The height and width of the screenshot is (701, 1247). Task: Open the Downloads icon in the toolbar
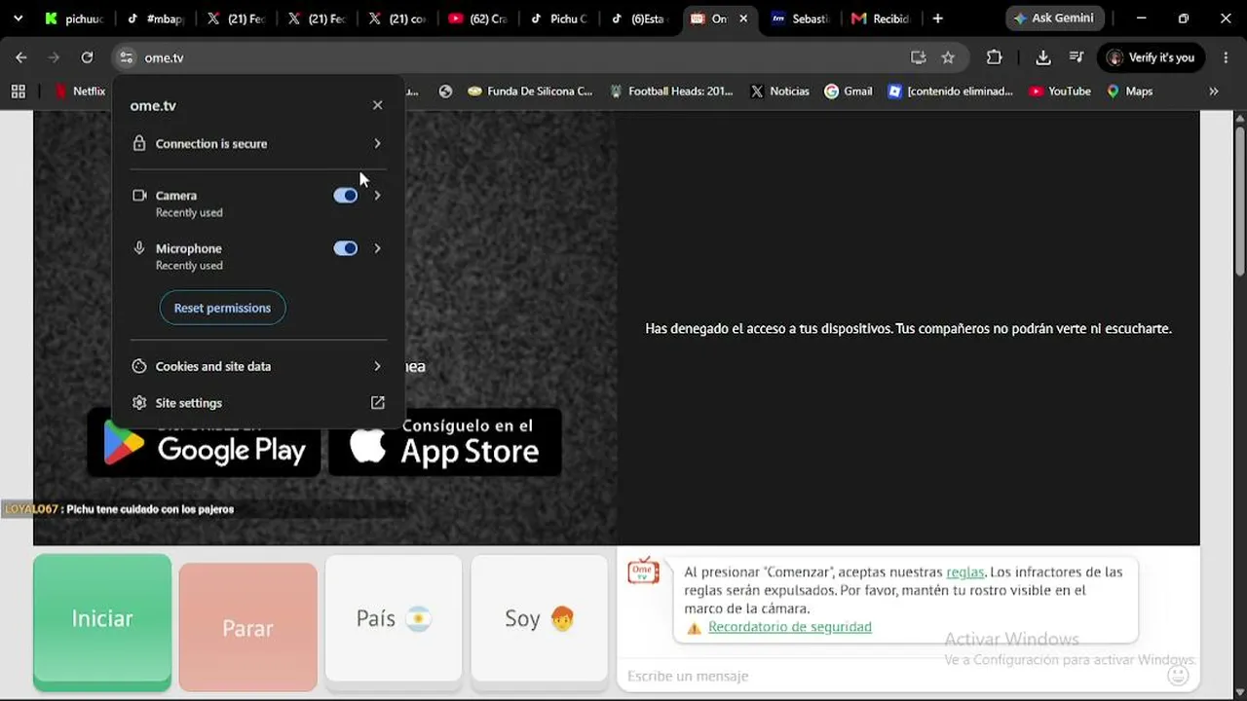click(x=1042, y=57)
